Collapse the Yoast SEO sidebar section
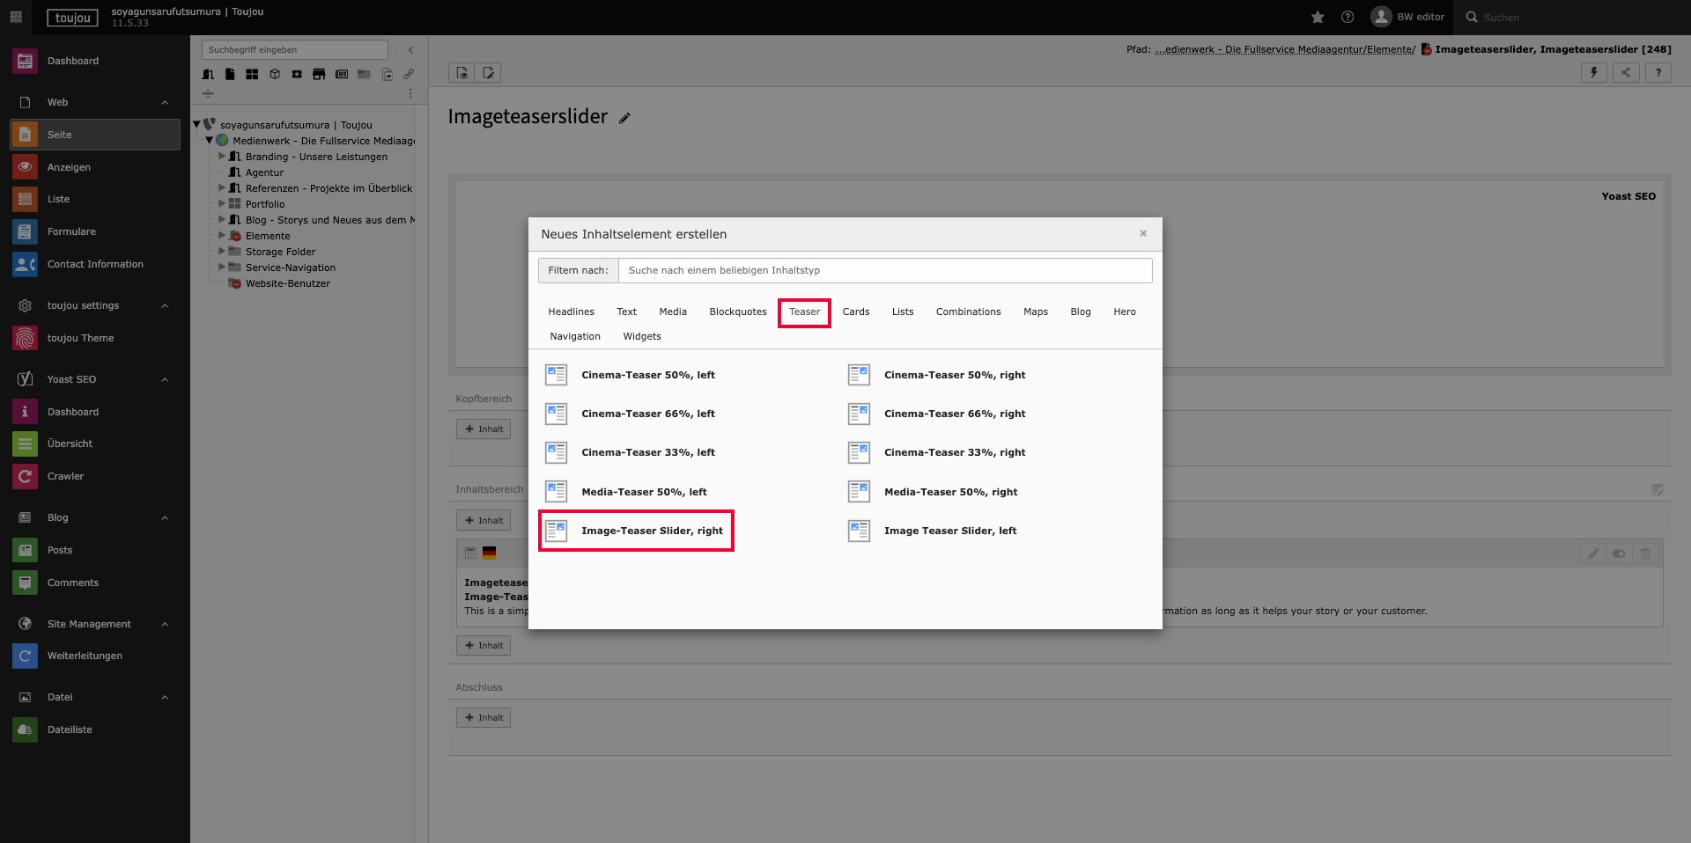This screenshot has width=1691, height=843. coord(165,380)
